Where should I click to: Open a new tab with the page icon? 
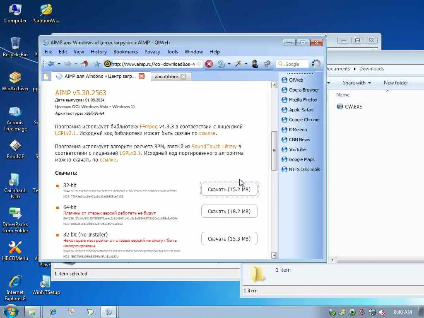(x=46, y=77)
